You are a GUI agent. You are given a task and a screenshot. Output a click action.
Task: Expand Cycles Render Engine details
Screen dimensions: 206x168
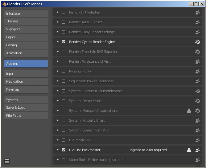[58, 41]
